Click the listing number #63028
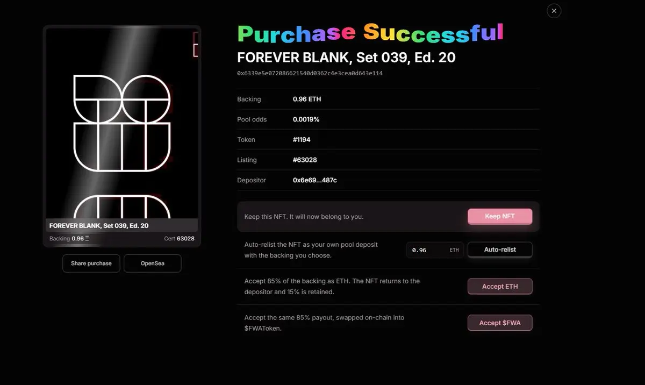This screenshot has width=645, height=385. [x=305, y=160]
